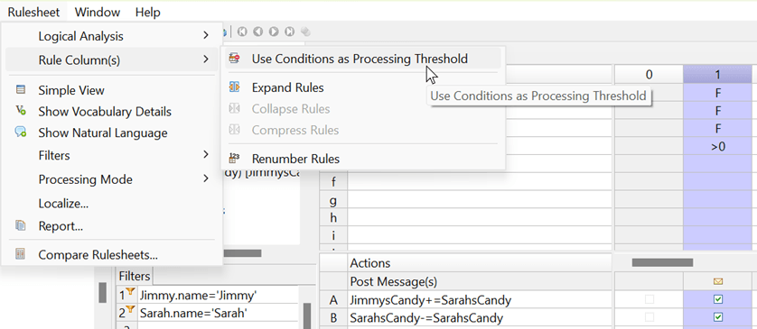757x329 pixels.
Task: Click empty condition input in row g
Action: [x=480, y=199]
